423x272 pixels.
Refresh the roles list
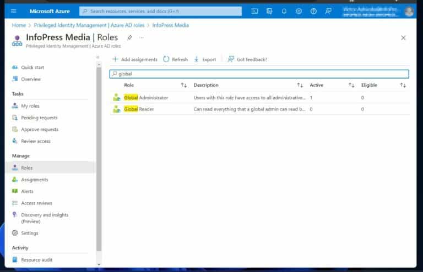coord(175,59)
